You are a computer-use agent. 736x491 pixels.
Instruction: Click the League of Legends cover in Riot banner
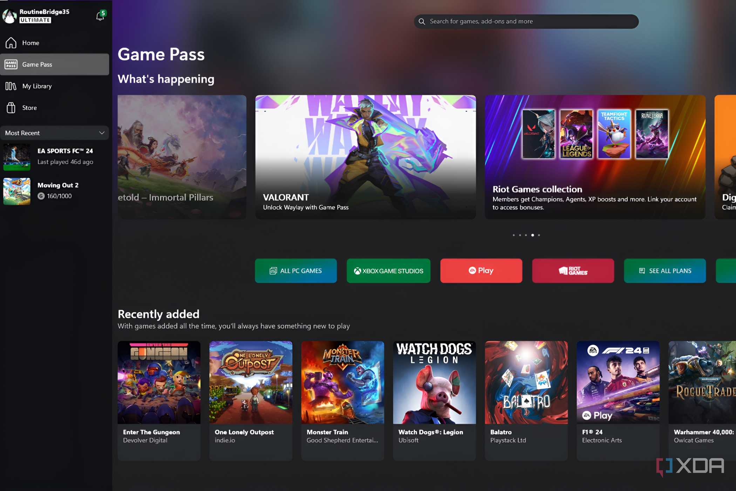coord(576,134)
